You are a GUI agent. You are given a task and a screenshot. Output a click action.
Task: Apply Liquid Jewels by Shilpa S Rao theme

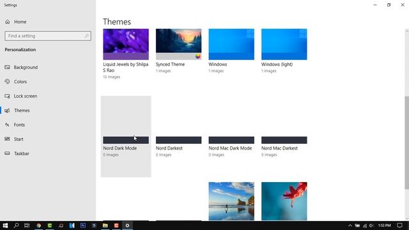pos(126,54)
